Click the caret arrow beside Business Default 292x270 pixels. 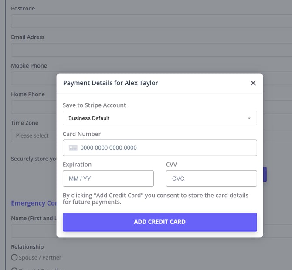coord(249,118)
